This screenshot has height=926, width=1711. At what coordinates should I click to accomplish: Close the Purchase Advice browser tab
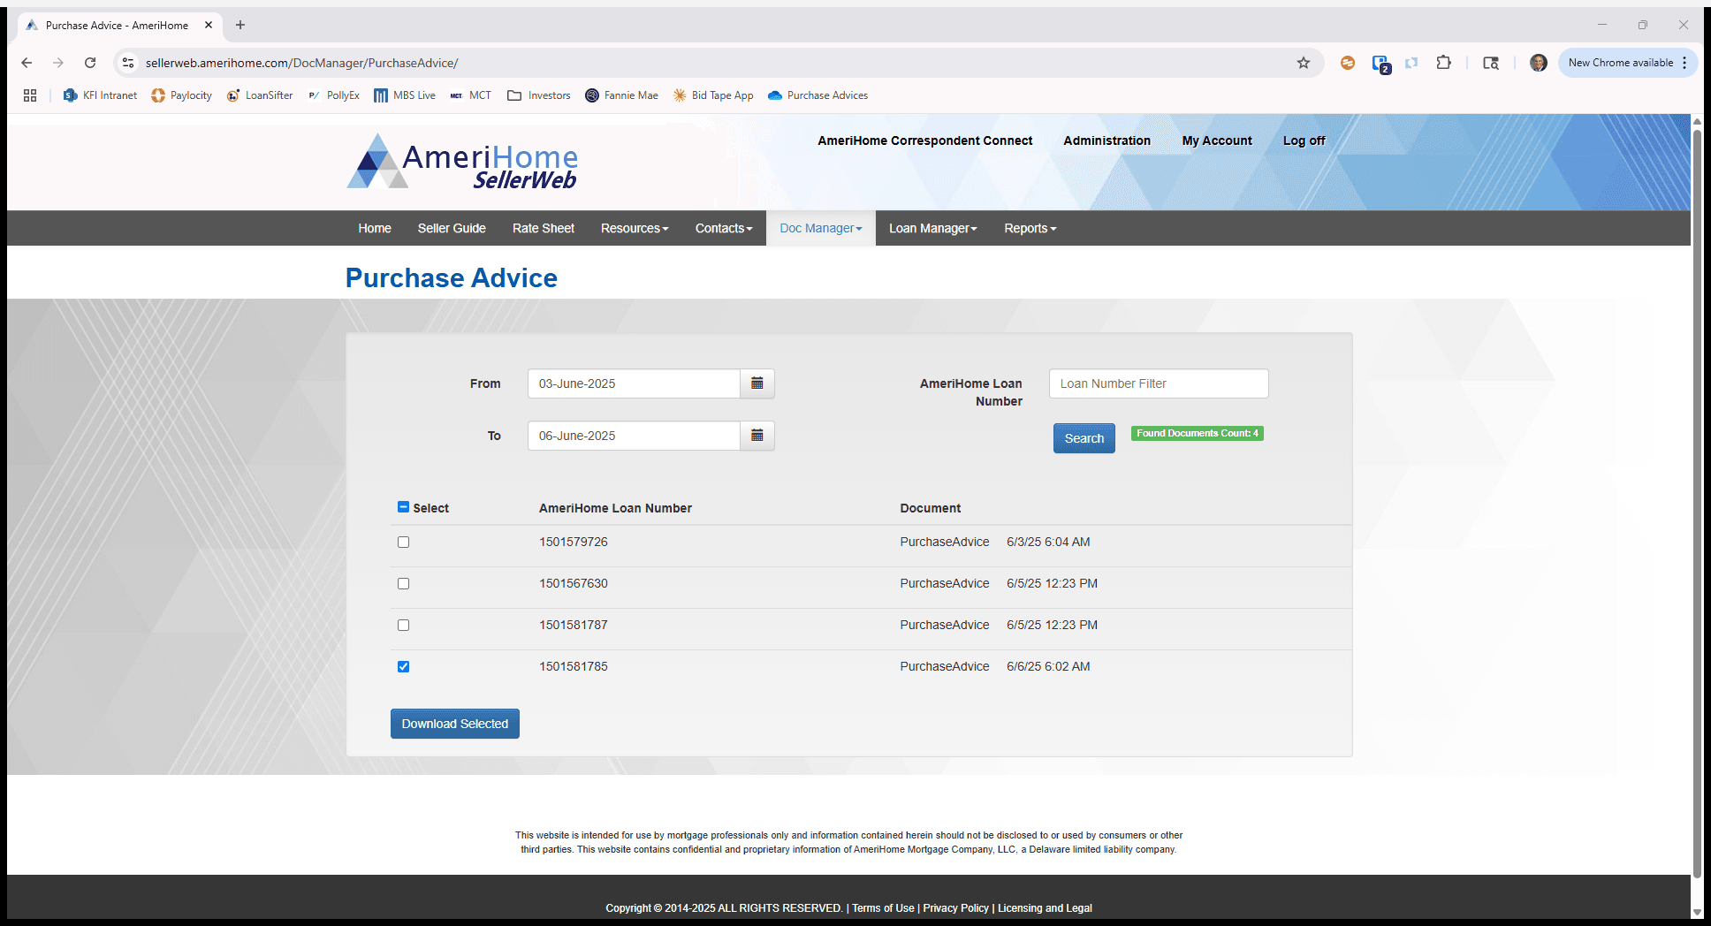pyautogui.click(x=209, y=25)
